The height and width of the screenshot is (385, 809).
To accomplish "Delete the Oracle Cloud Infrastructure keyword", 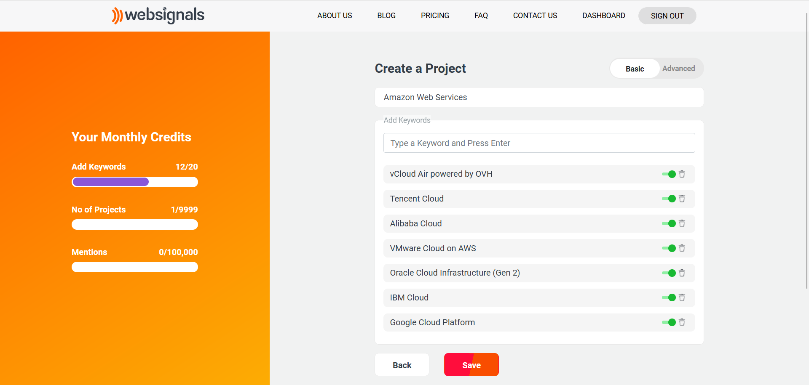I will click(682, 273).
